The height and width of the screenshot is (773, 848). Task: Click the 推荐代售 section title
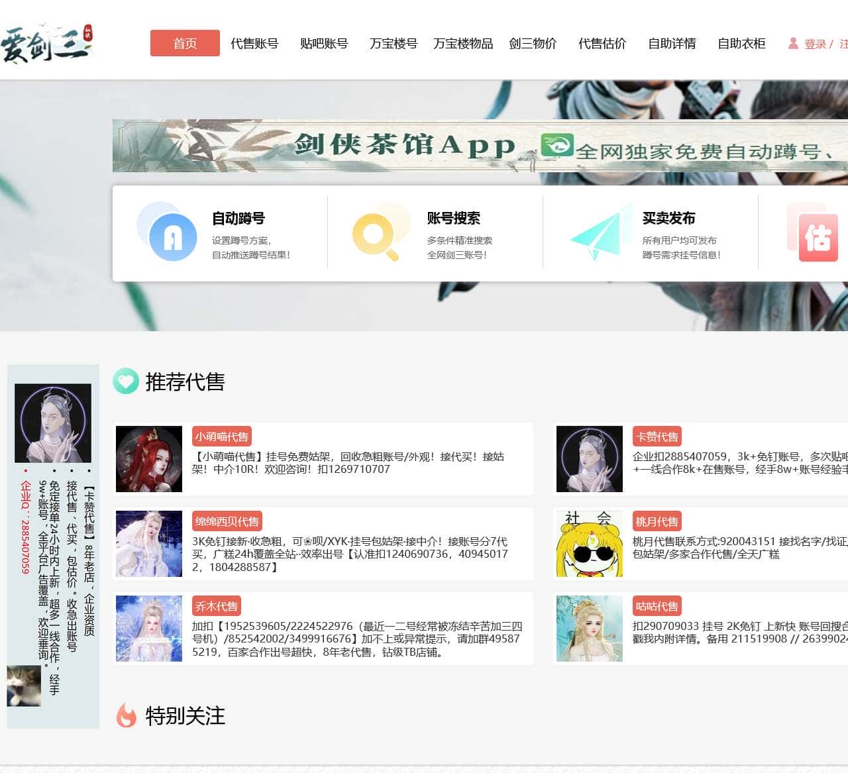(185, 382)
